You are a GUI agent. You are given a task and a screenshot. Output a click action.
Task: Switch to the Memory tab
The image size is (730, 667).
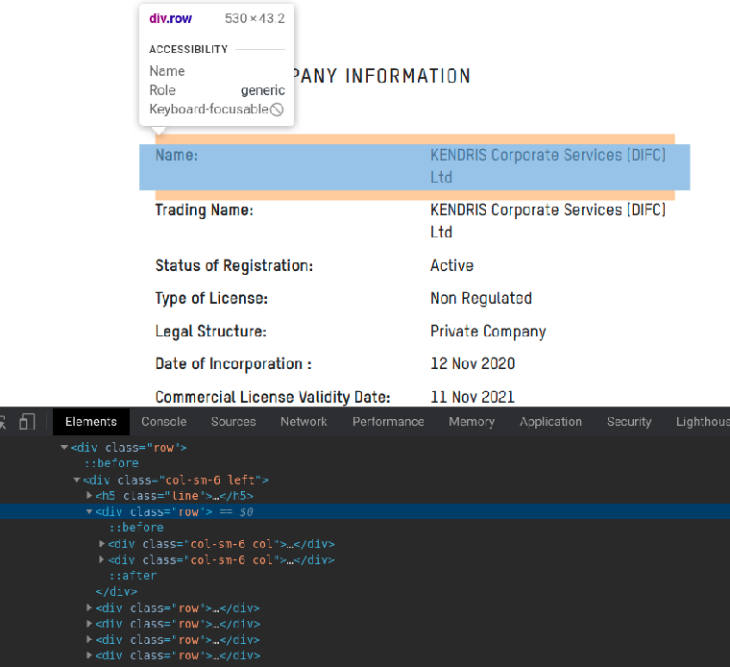[x=472, y=422]
